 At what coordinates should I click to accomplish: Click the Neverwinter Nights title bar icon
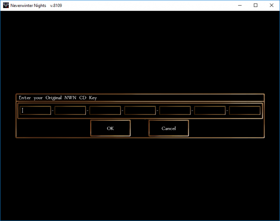coord(6,5)
